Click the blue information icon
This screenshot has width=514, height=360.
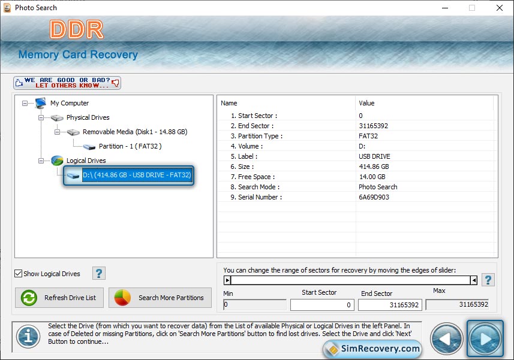[x=28, y=337]
